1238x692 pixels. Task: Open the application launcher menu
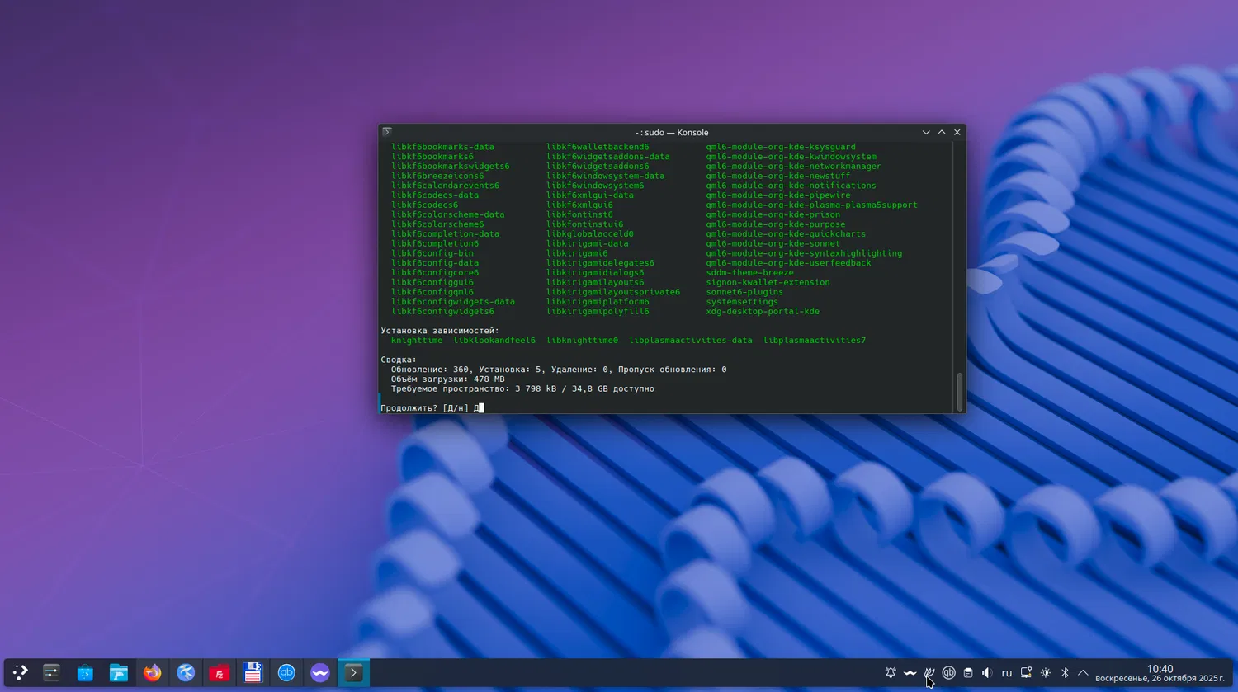tap(21, 673)
